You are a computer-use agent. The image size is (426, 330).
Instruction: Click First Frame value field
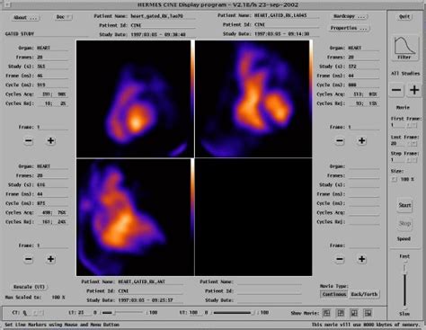(x=399, y=125)
